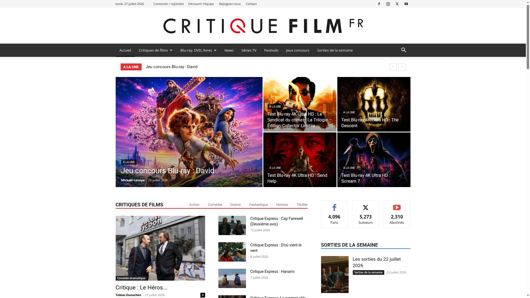Viewport: 530px width, 298px height.
Task: Open the X icon in the top bar
Action: click(397, 4)
